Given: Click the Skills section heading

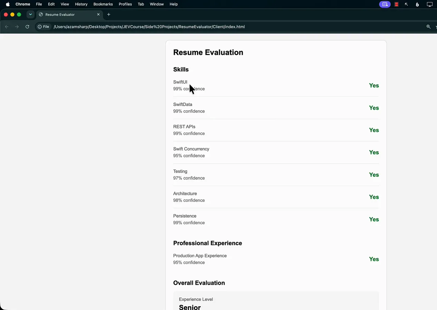Looking at the screenshot, I should pos(181,70).
